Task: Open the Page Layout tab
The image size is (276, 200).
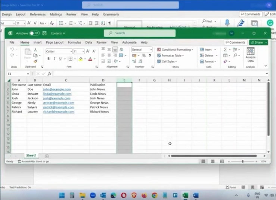Action: 55,42
